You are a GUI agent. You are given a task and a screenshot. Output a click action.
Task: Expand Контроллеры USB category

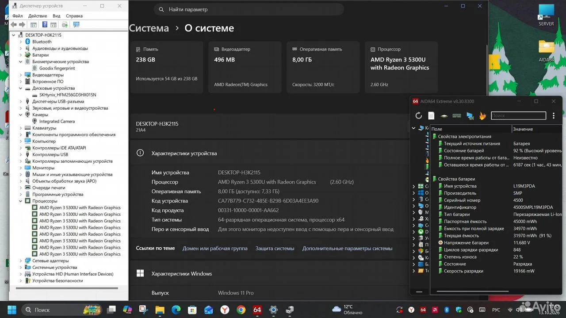tap(21, 154)
